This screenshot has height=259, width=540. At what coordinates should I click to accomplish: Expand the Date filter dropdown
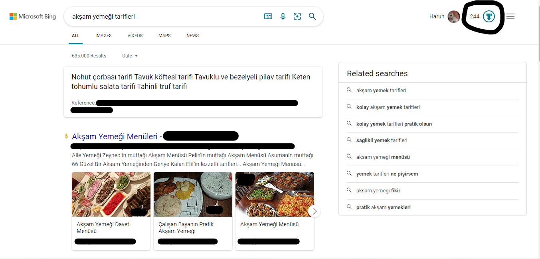(x=130, y=56)
